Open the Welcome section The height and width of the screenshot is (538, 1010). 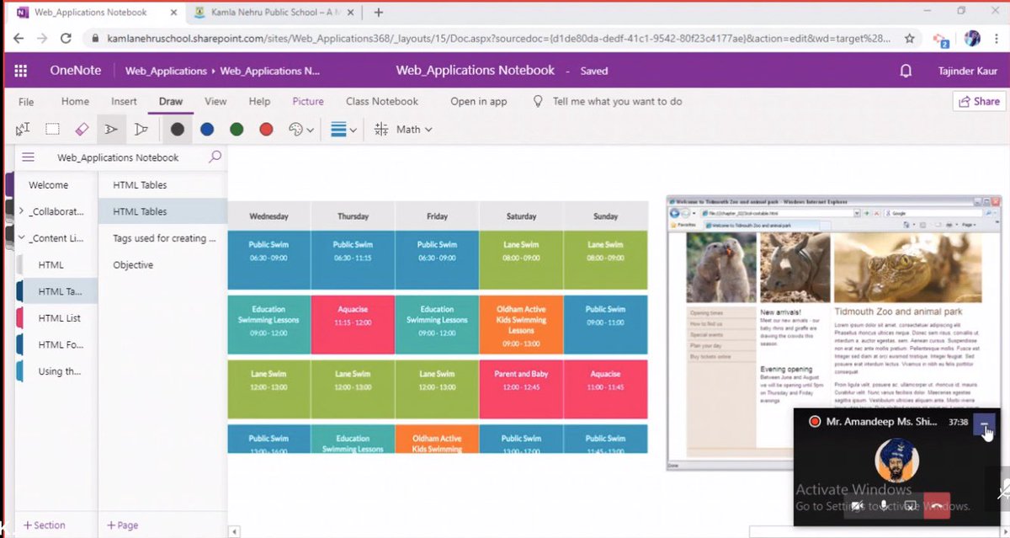click(x=49, y=185)
